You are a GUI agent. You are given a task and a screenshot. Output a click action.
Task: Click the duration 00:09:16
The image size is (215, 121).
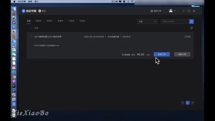(126, 37)
